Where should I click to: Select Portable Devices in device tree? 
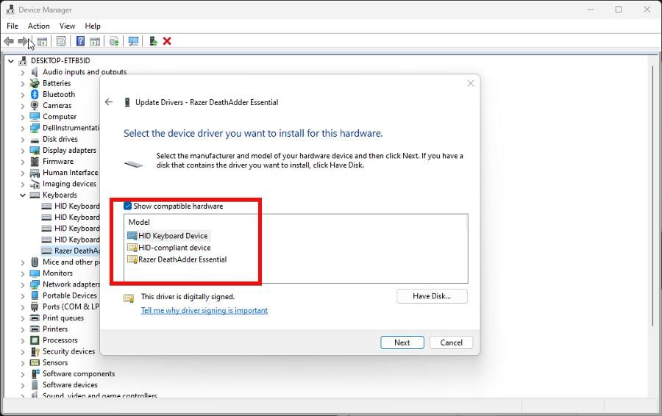coord(70,295)
